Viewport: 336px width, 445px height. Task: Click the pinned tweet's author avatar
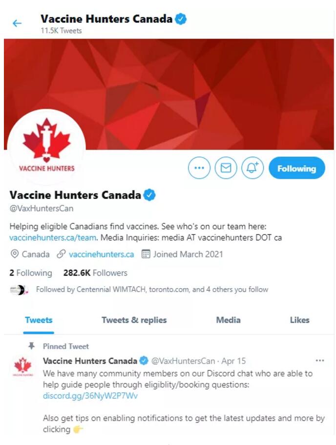coord(22,366)
